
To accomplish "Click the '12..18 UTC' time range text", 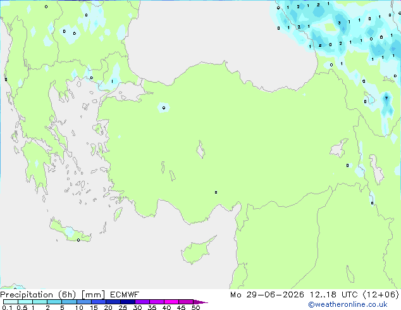I will click(333, 295).
